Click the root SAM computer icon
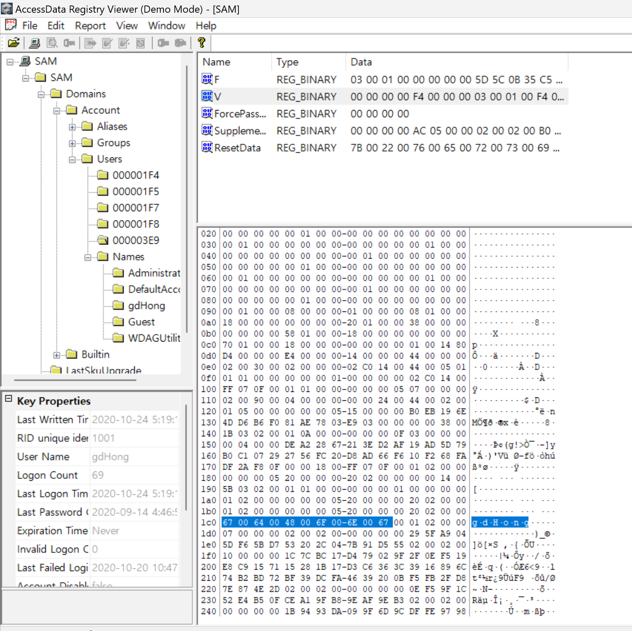 [25, 61]
